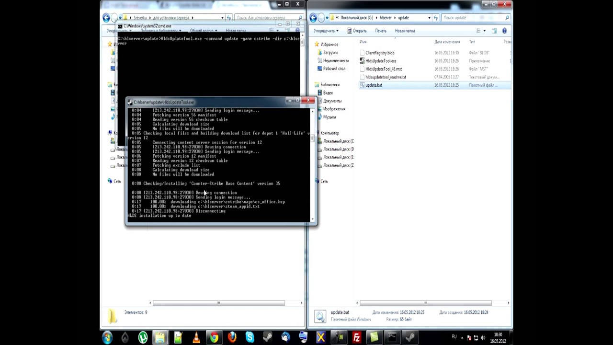Toggle the preview pane in update window
Viewport: 613px width, 345px height.
(494, 31)
